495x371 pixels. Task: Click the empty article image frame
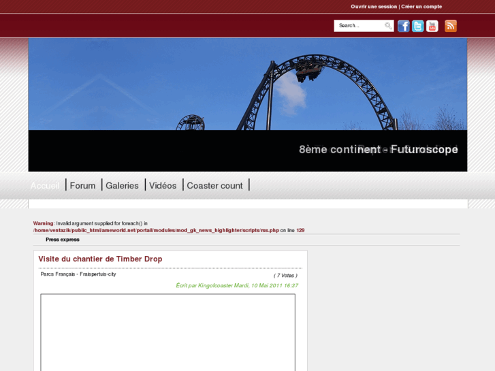pos(168,332)
